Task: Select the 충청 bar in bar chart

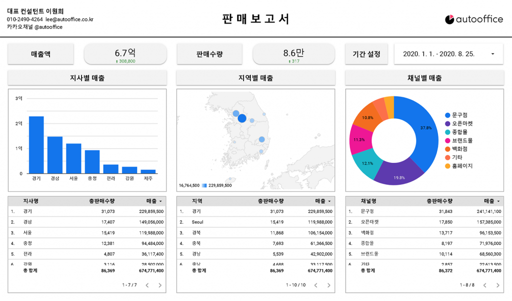Action: point(92,162)
